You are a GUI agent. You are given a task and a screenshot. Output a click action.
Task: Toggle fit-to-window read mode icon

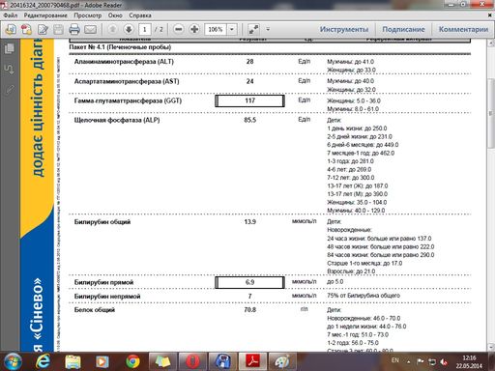point(253,29)
